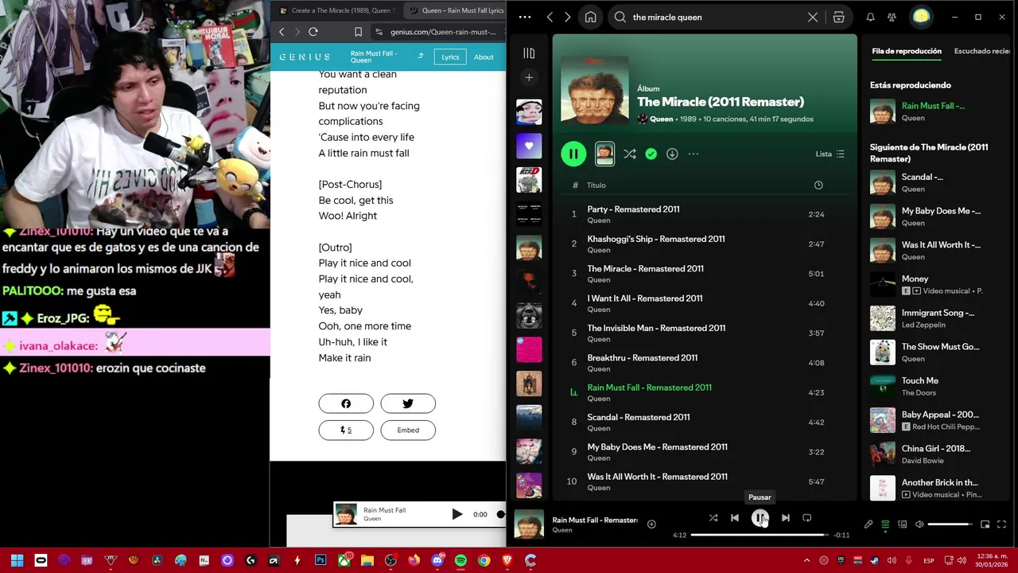Open Windows Start menu
The height and width of the screenshot is (573, 1018).
coord(17,560)
